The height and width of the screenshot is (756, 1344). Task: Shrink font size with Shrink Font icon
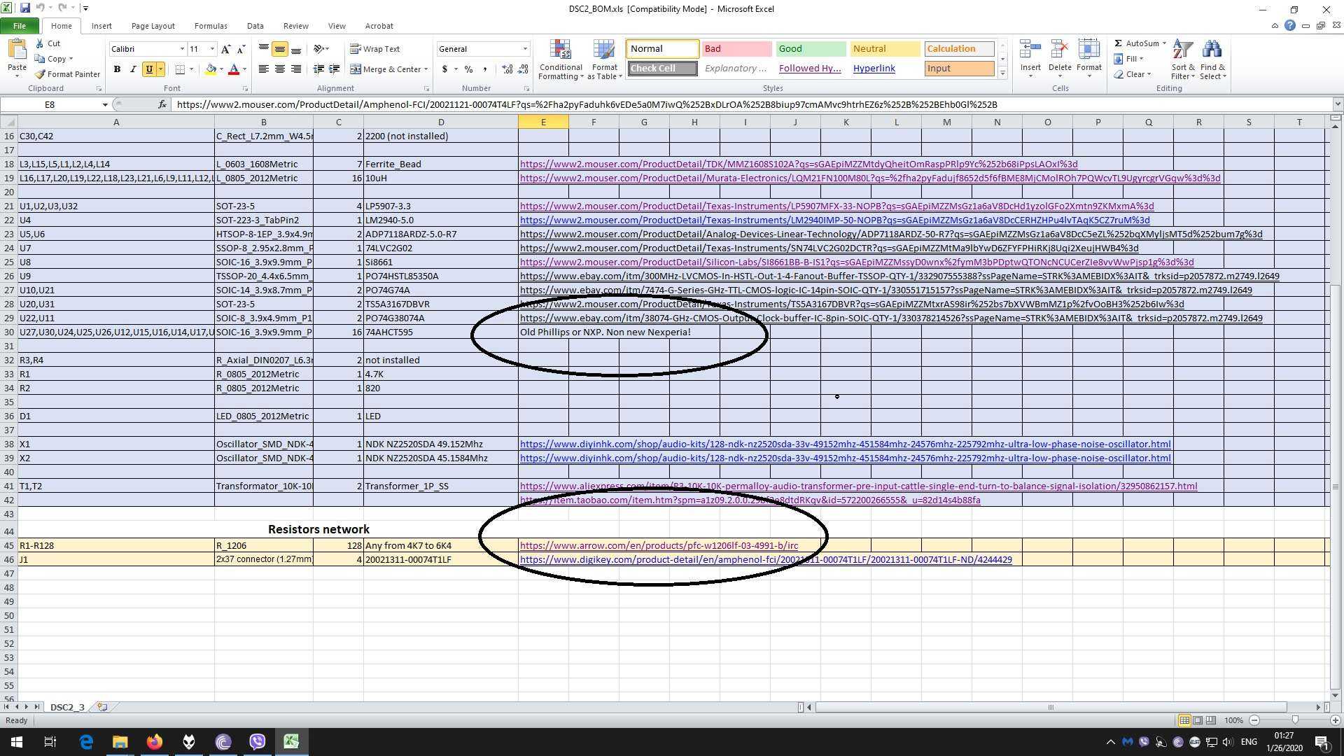(241, 49)
